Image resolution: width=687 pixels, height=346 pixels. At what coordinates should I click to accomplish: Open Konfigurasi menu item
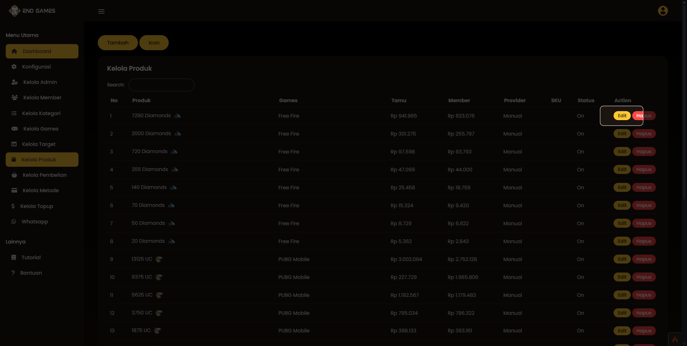[42, 67]
